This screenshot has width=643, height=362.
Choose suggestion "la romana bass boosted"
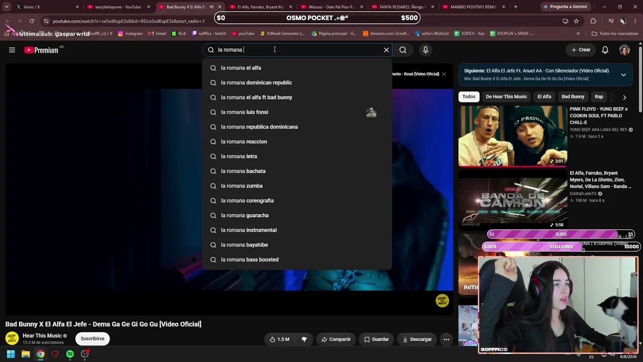tap(297, 259)
